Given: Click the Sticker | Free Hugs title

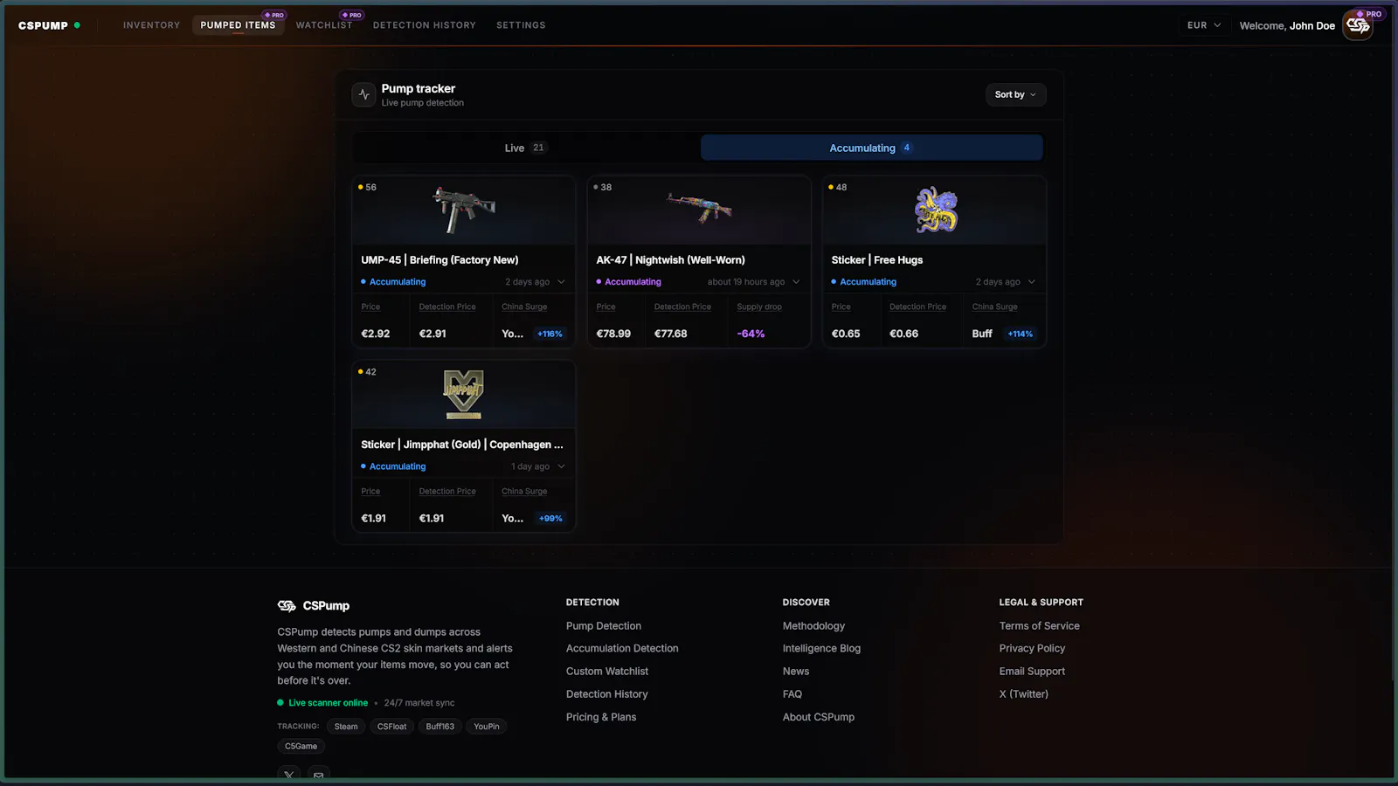Looking at the screenshot, I should pos(877,260).
